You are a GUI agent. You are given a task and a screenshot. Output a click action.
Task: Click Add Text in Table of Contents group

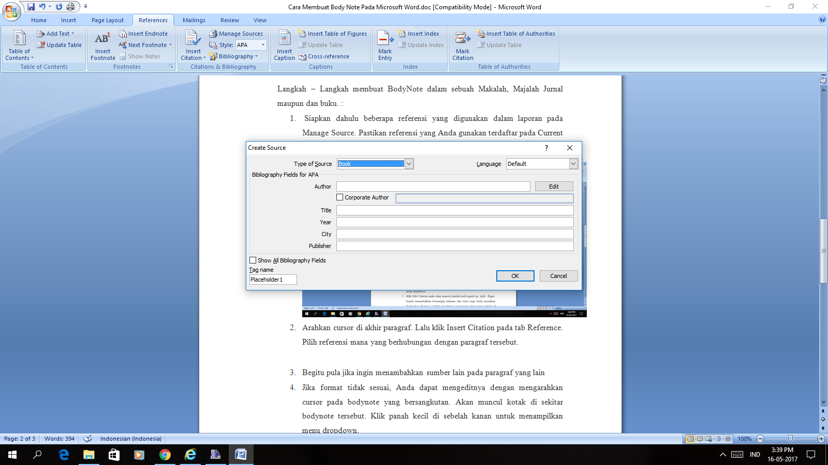(55, 34)
